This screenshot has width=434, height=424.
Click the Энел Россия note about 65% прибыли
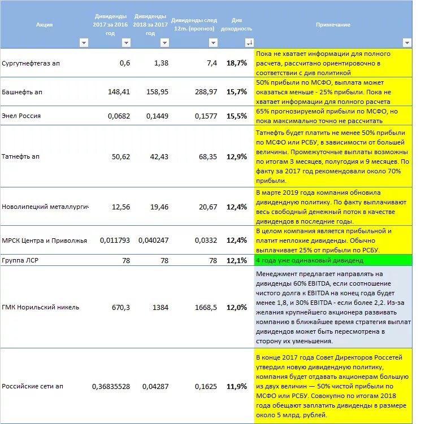pyautogui.click(x=333, y=116)
